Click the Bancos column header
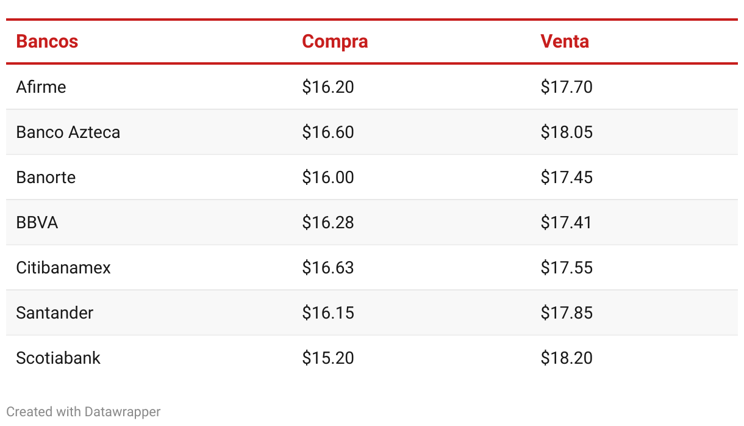This screenshot has width=744, height=426. [47, 42]
